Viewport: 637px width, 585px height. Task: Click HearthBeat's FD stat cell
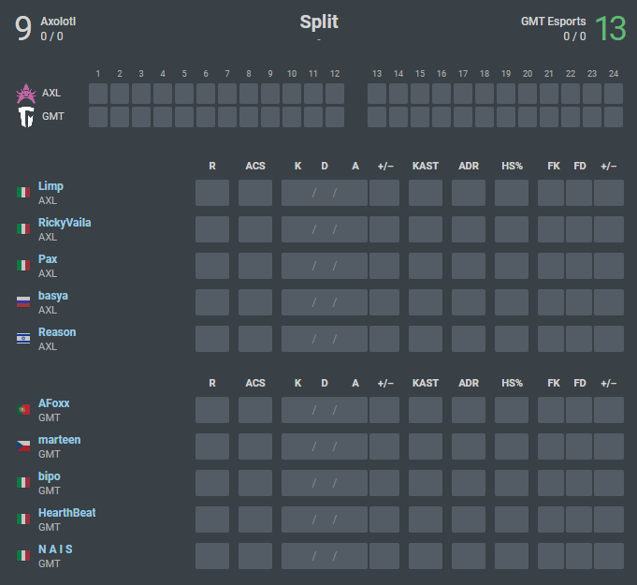pos(579,519)
